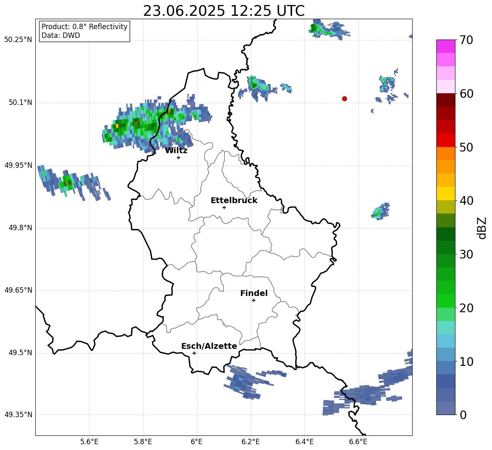Click the 5.8°E longitude label
Viewport: 492px width, 450px height.
[x=143, y=442]
